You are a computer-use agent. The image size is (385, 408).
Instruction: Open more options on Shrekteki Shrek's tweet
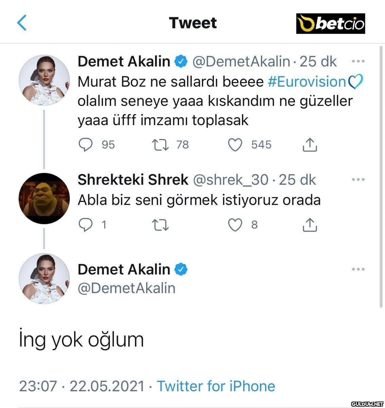pyautogui.click(x=358, y=180)
